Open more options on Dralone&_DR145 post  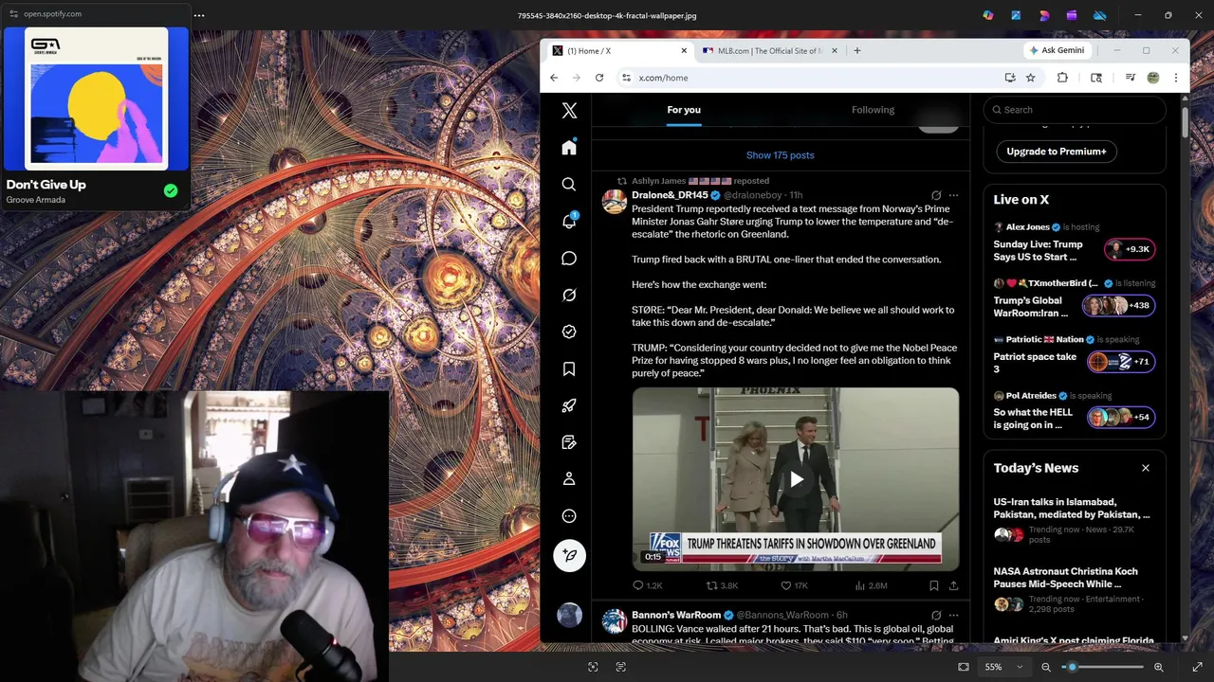click(953, 195)
